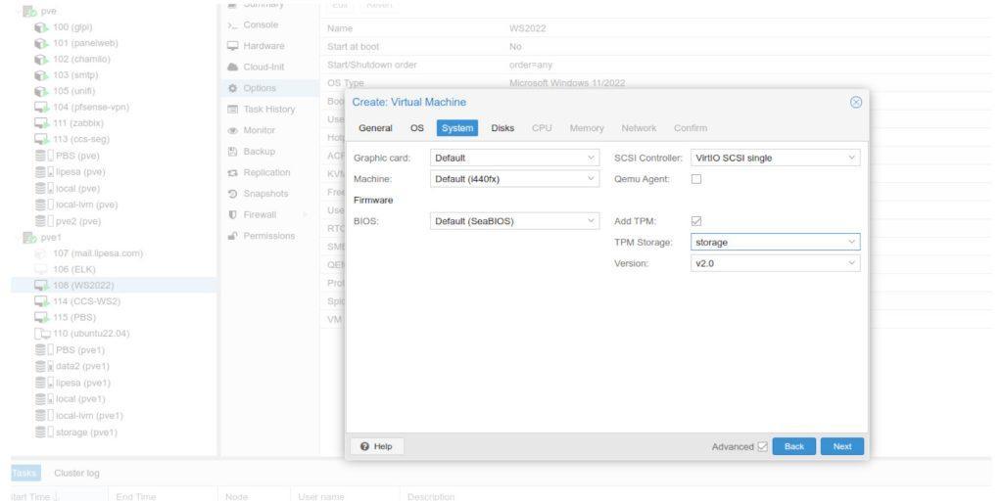Screen dimensions: 1003x501
Task: Click the container icon for 101 (panelweb)
Action: [x=41, y=43]
